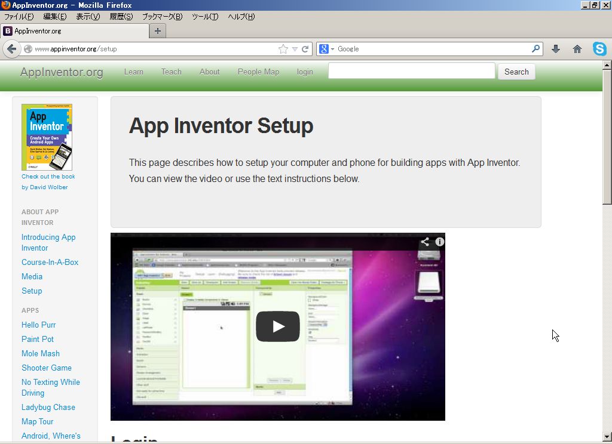
Task: Open the video info icon
Action: pyautogui.click(x=440, y=242)
